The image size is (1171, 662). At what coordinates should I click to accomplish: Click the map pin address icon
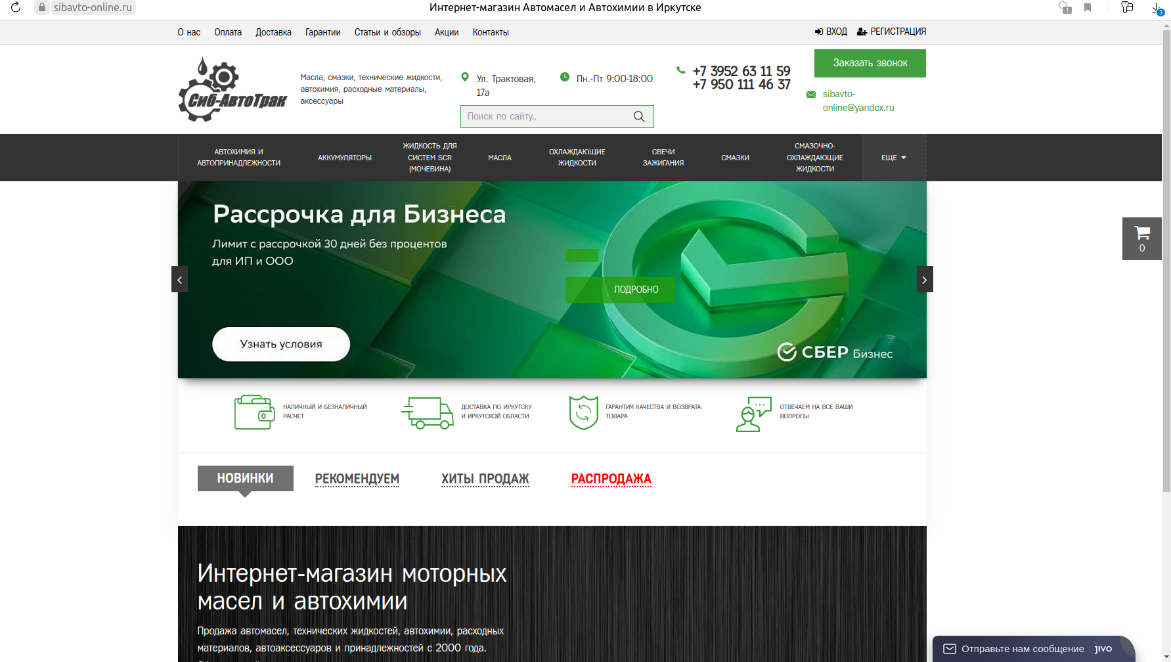(x=465, y=77)
